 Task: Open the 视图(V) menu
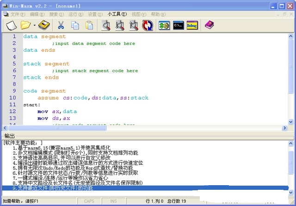pyautogui.click(x=139, y=14)
